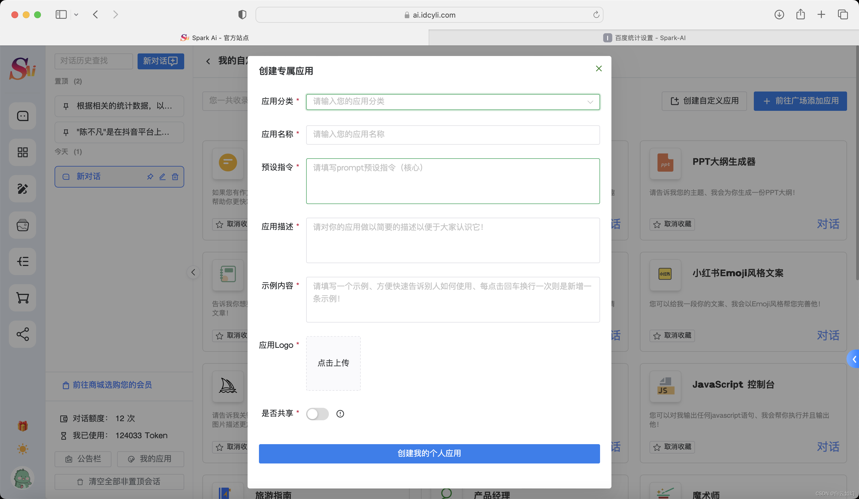
Task: Open the chat icon in left sidebar
Action: (x=22, y=116)
